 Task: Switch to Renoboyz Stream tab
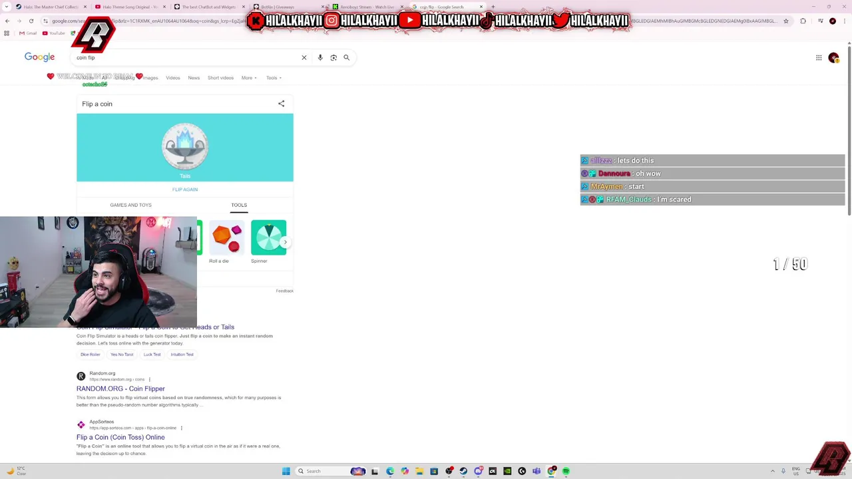tap(367, 7)
